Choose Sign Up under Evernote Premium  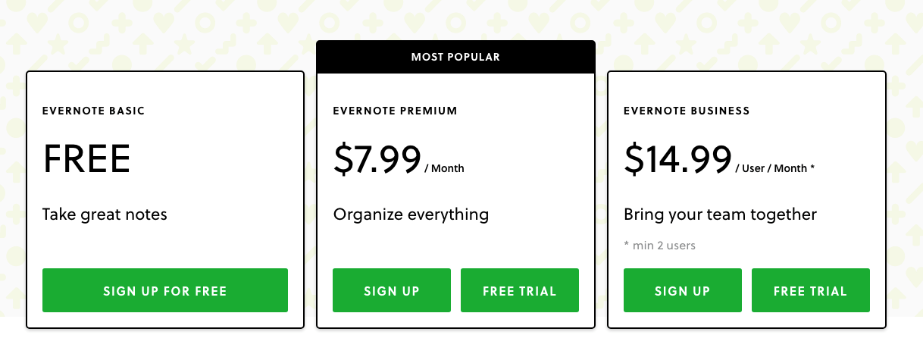[x=392, y=290]
